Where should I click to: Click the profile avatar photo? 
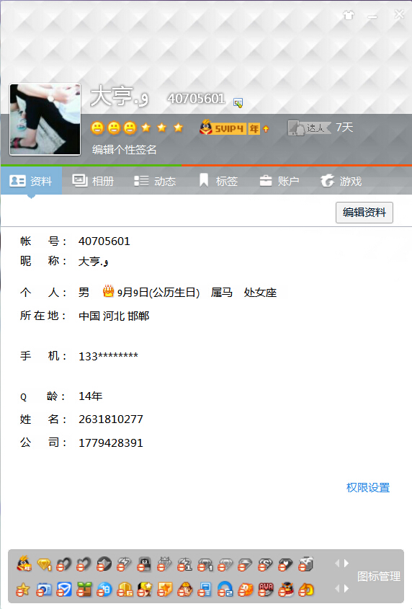coord(45,119)
